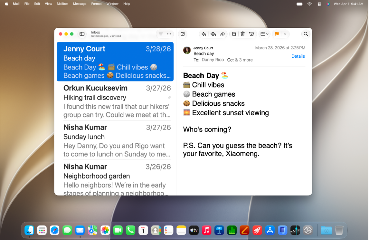Open Orkun Kucuksevim's Hiking trail discovery email
Viewport: 369px width, 240px height.
tap(115, 101)
